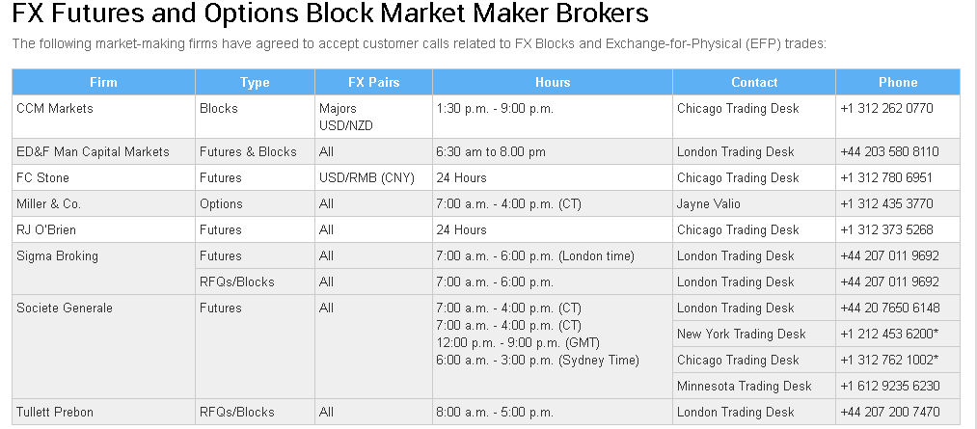Click the Type column header
Viewport: 977px width, 429px height.
click(x=255, y=82)
